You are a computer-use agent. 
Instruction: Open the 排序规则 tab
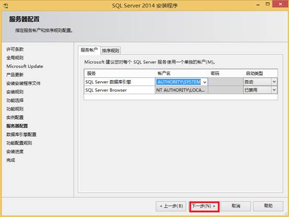(111, 50)
